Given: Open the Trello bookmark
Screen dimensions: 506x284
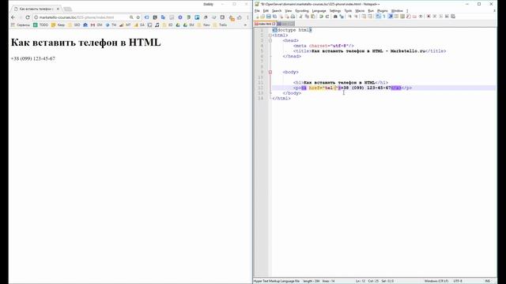Looking at the screenshot, I should (220, 24).
